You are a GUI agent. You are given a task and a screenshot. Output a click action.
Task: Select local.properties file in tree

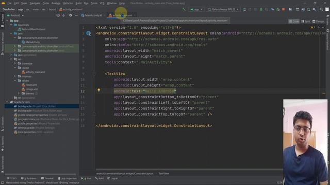[34, 132]
